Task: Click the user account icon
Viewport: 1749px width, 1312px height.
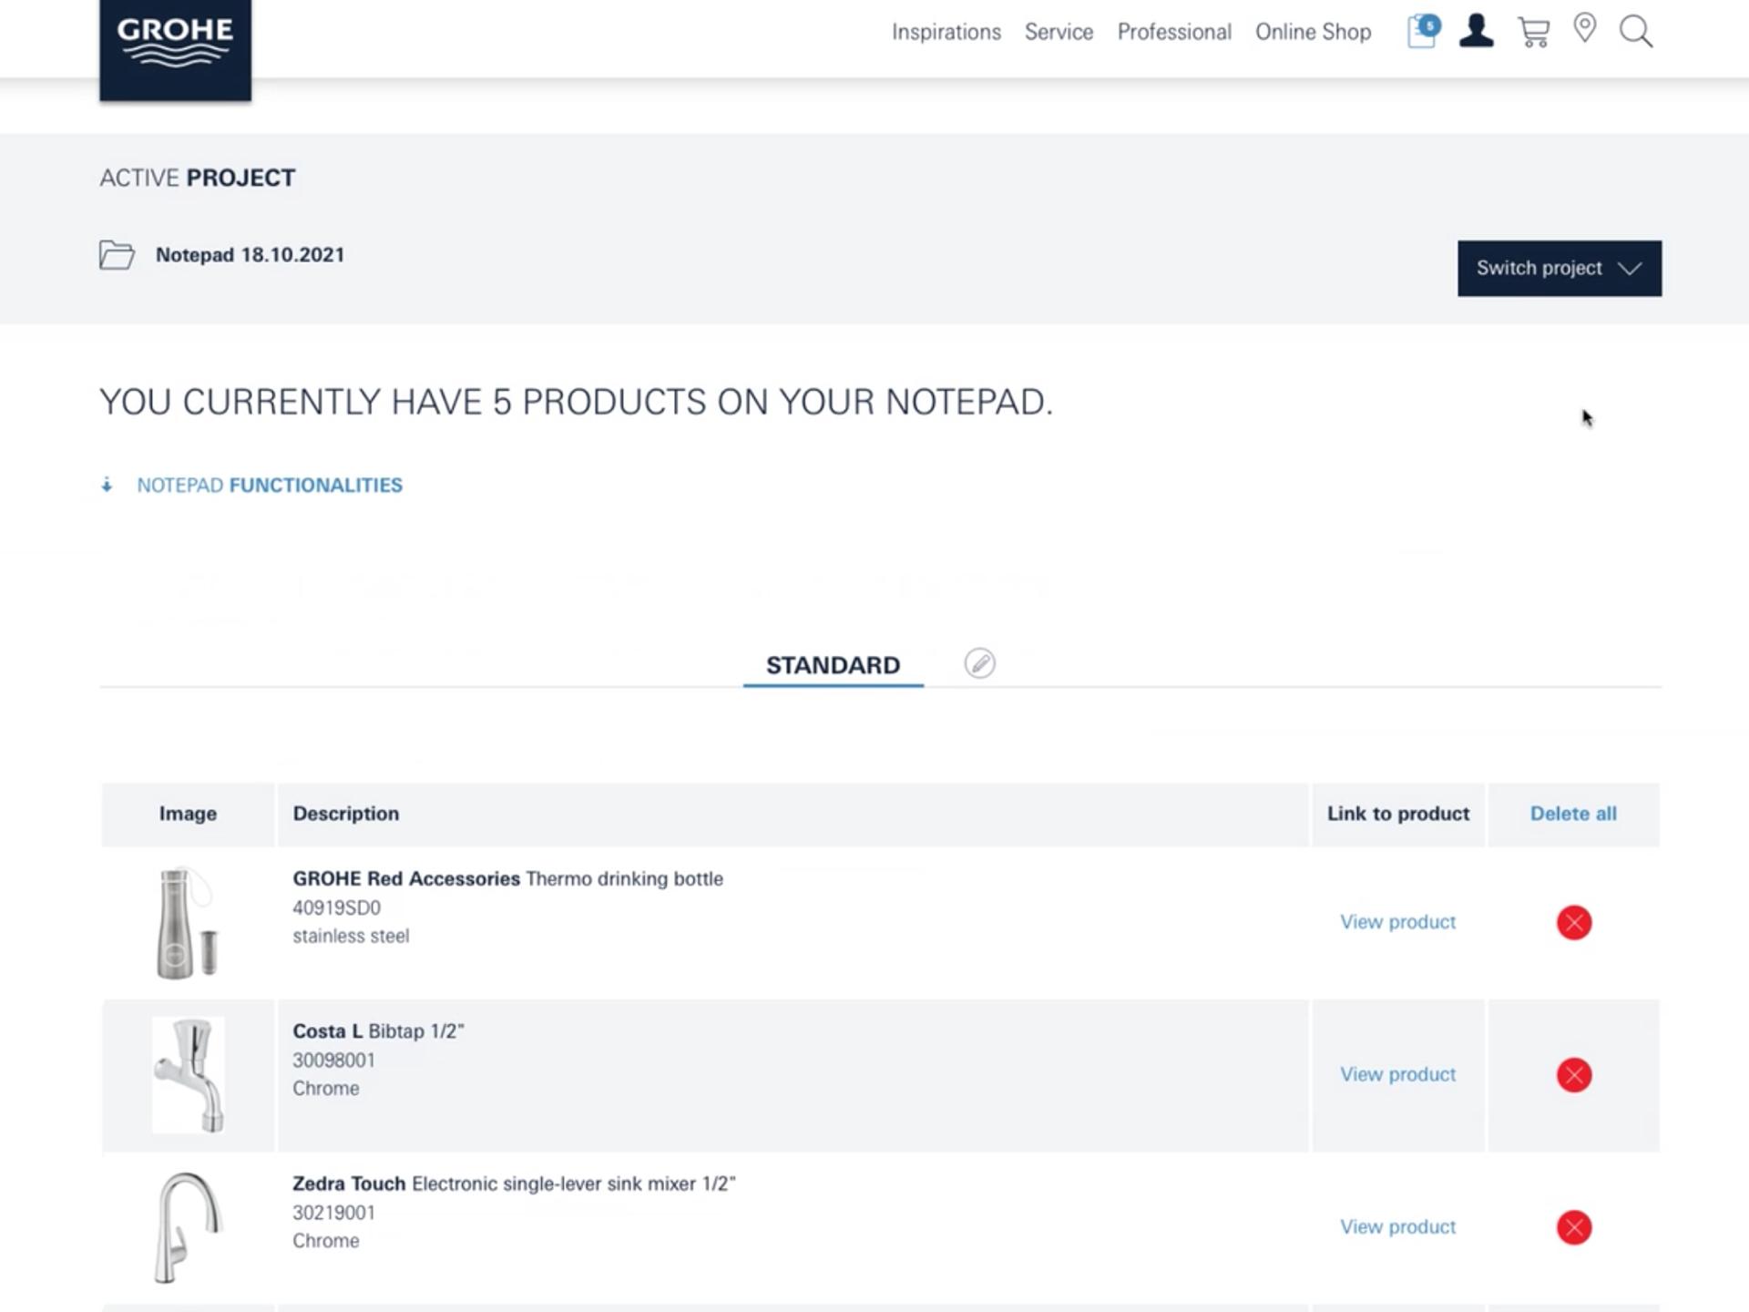Action: click(1476, 32)
